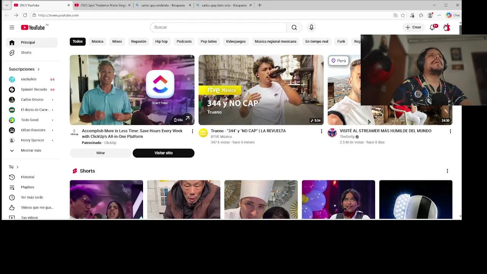Select the Funk filter chip
Image resolution: width=487 pixels, height=274 pixels.
(x=341, y=41)
